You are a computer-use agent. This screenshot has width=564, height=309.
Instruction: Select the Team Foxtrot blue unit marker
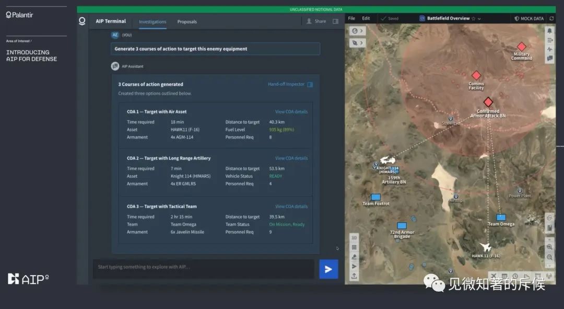click(x=376, y=197)
